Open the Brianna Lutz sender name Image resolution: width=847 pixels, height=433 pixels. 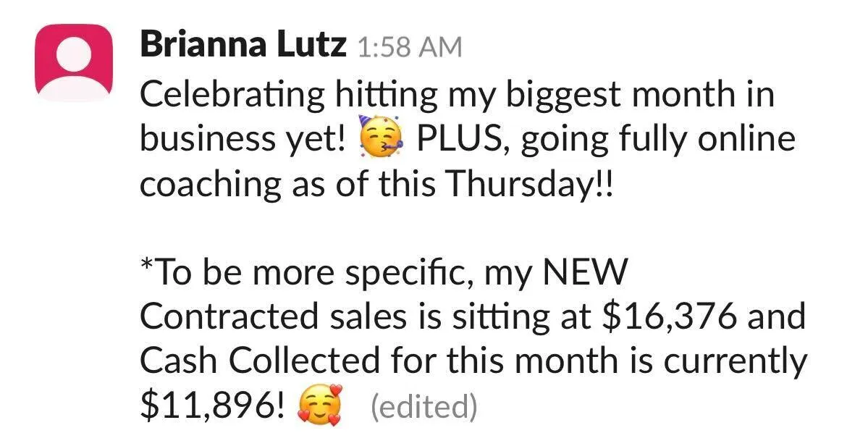click(243, 46)
